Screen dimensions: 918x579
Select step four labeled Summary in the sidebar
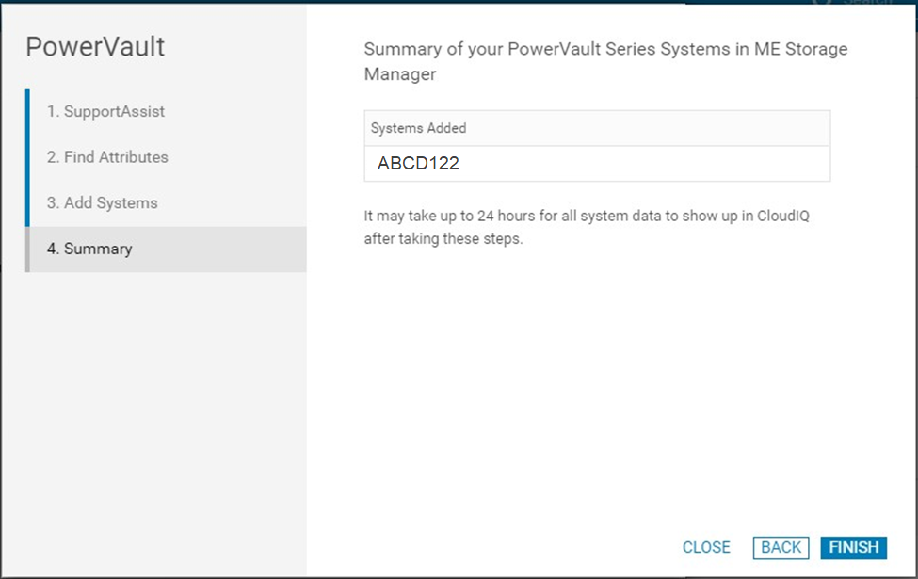pyautogui.click(x=89, y=249)
